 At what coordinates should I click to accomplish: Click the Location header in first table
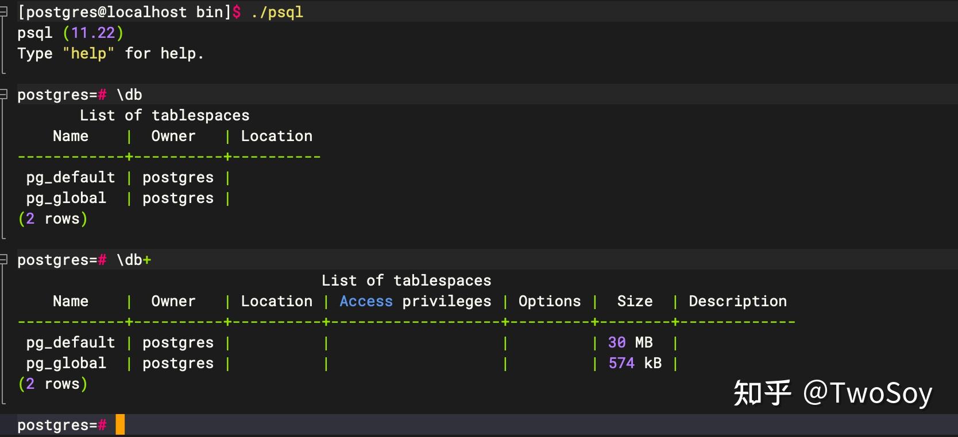pos(276,136)
